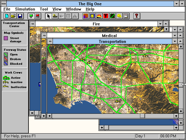The width and height of the screenshot is (186, 140).
Task: Open the medical caduceus center icon
Action: pos(106,16)
